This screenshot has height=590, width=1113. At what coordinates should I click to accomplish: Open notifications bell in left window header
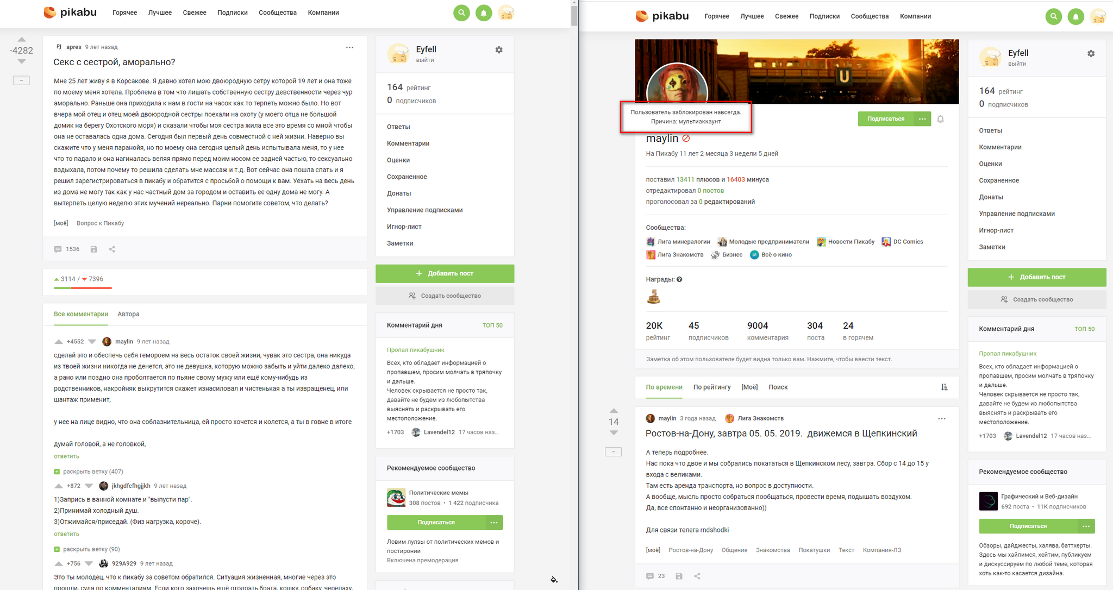click(484, 12)
